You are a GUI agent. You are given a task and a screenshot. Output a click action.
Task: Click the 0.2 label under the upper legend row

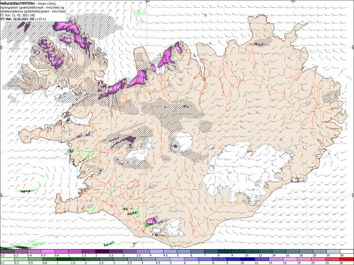[2, 255]
